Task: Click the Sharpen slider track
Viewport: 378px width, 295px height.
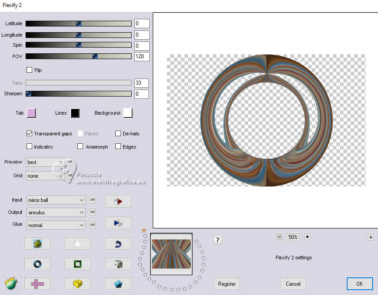Action: [79, 93]
